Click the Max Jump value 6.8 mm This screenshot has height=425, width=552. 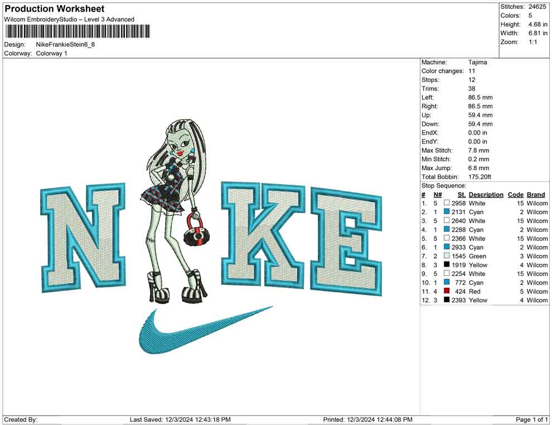(x=478, y=168)
